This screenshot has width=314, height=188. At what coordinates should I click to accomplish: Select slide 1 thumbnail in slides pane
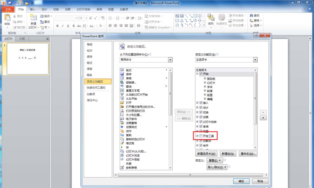[x=28, y=59]
